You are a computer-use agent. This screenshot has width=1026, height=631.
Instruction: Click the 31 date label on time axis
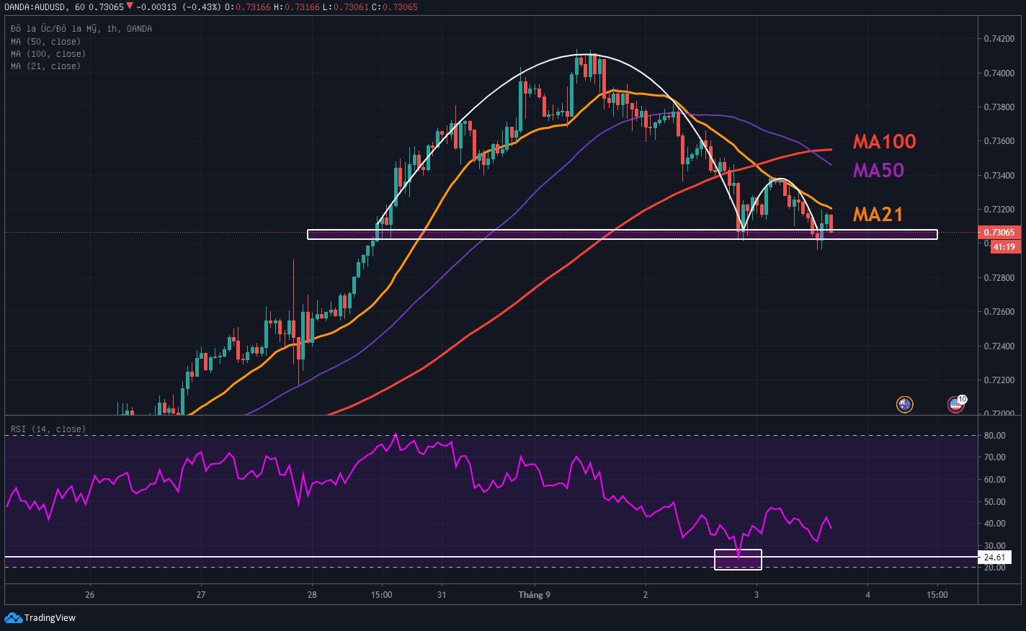click(442, 595)
